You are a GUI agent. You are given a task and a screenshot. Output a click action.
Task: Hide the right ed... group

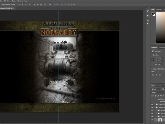click(152, 113)
